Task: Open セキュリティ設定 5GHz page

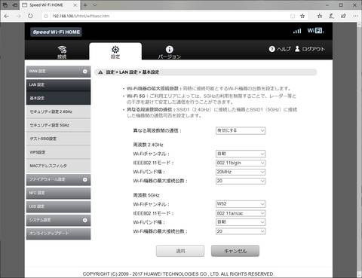Action: (58, 125)
